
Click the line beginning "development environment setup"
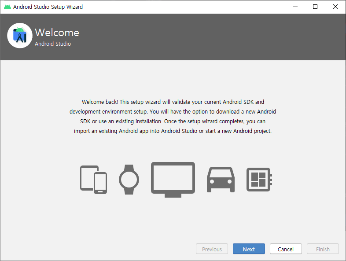tap(173, 112)
